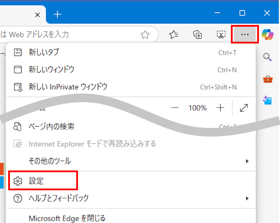This screenshot has height=223, width=280.
Task: Click the settings gear icon
Action: click(x=18, y=181)
